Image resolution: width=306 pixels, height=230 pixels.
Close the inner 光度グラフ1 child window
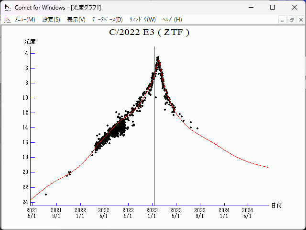(301, 20)
